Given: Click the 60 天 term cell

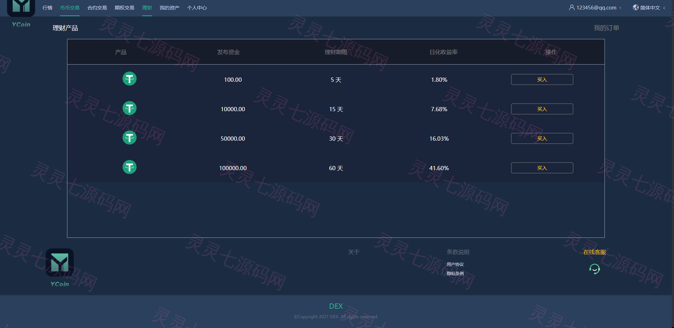Looking at the screenshot, I should pos(336,168).
